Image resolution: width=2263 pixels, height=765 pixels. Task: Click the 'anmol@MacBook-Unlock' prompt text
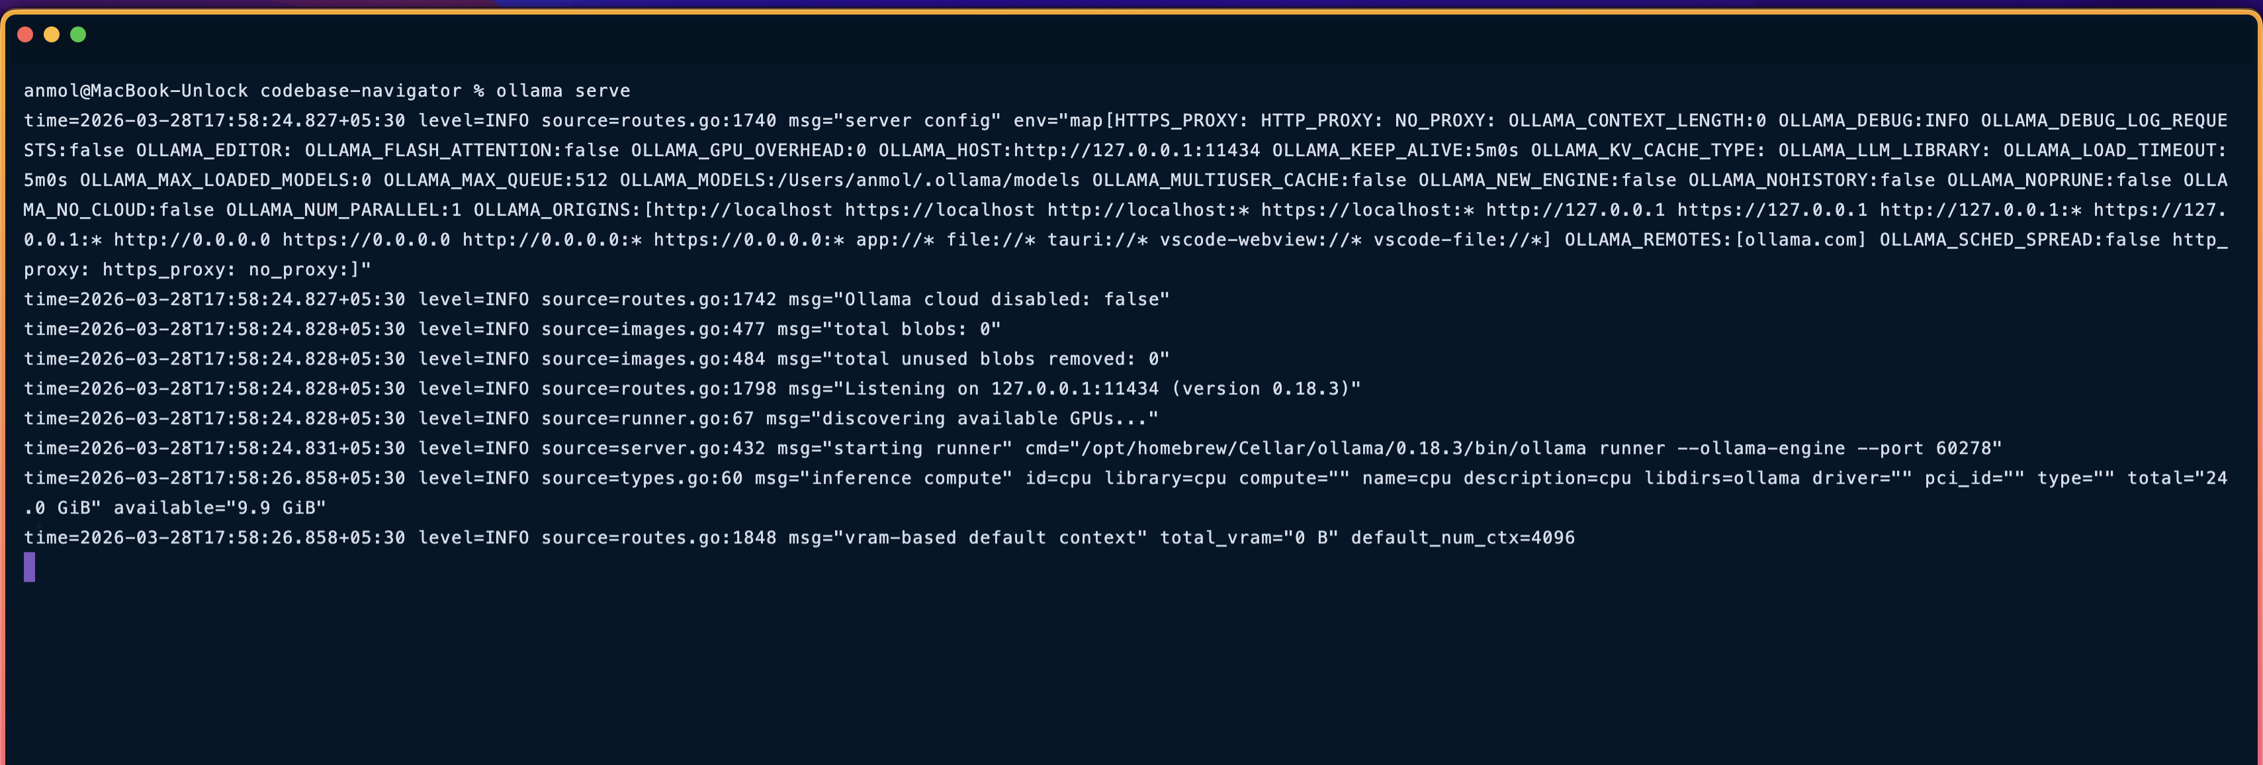coord(135,91)
